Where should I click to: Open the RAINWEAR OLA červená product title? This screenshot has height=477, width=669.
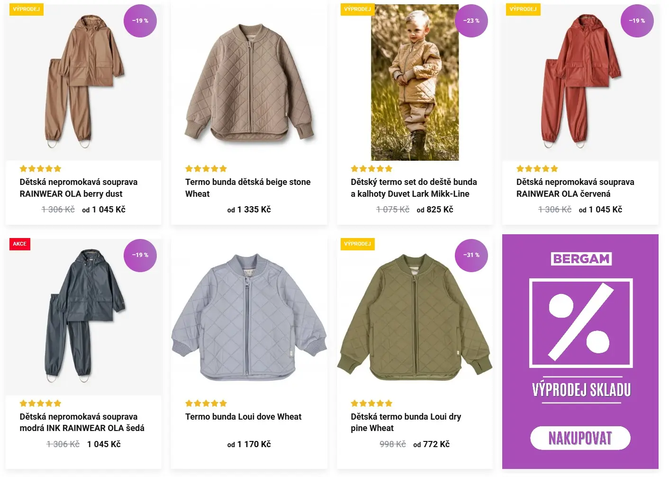point(575,188)
